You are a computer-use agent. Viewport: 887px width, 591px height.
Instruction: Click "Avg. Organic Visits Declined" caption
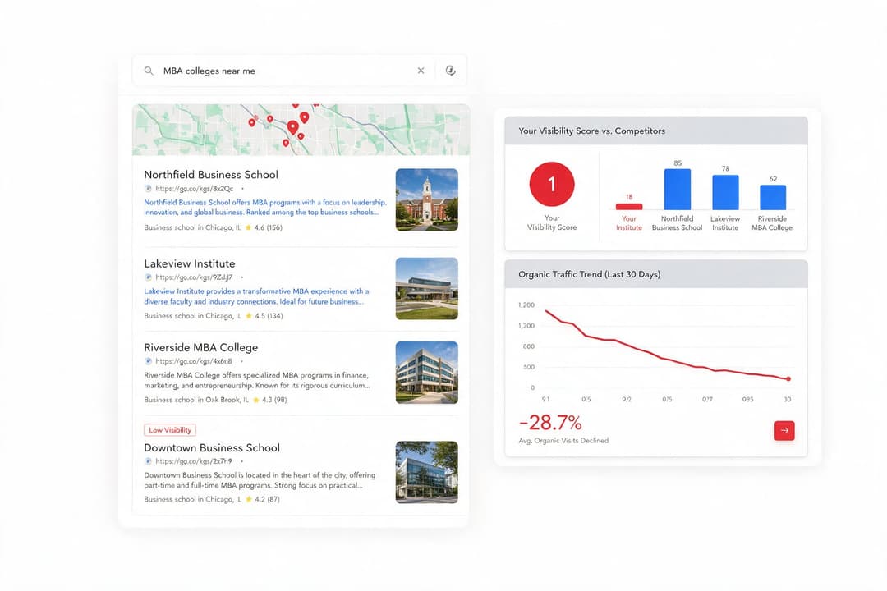(563, 441)
